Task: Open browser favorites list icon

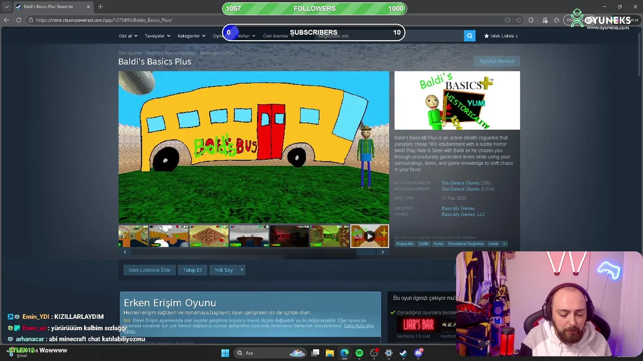Action: 557,20
